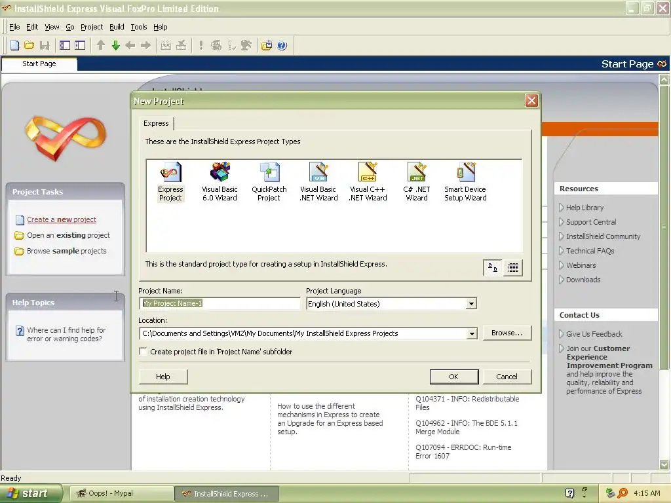Click the Windows Start button

(30, 493)
